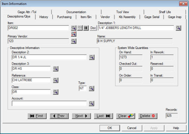Click the Description 3 field with DR HS
189x134 pixels.
[31, 69]
